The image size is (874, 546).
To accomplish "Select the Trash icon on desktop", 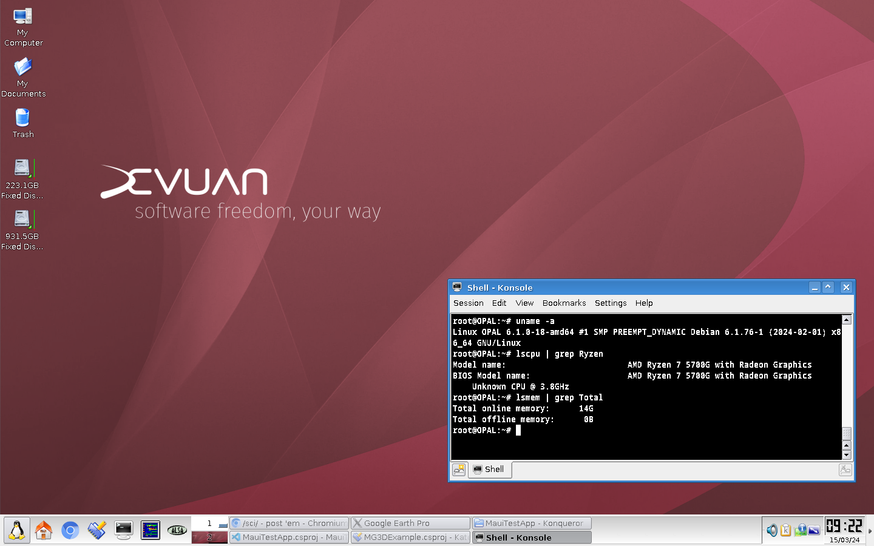I will pyautogui.click(x=23, y=123).
